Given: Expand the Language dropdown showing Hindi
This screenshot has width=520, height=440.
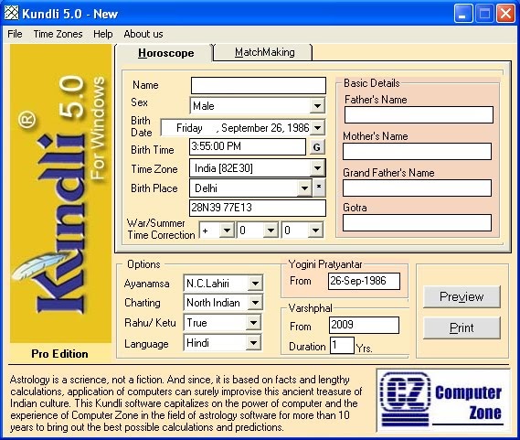Looking at the screenshot, I should [x=253, y=342].
